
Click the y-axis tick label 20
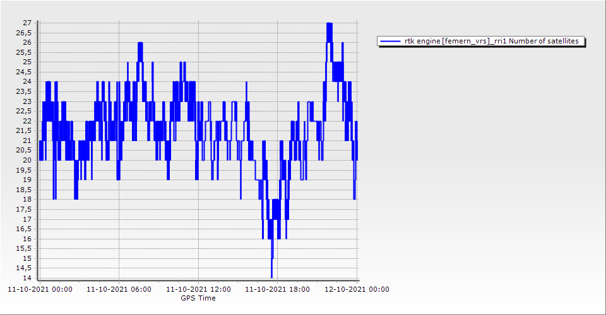pyautogui.click(x=27, y=161)
